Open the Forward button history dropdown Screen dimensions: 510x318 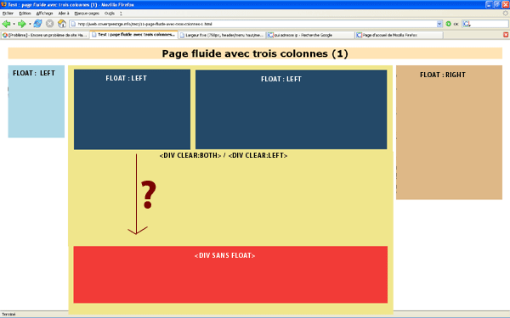click(x=30, y=24)
